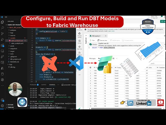This screenshot has height=125, width=166.
Task: Click in the SQL query editor text
Action: click(x=103, y=48)
